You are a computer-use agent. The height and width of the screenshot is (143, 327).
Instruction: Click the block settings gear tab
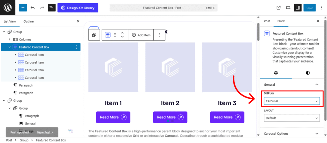276,73
